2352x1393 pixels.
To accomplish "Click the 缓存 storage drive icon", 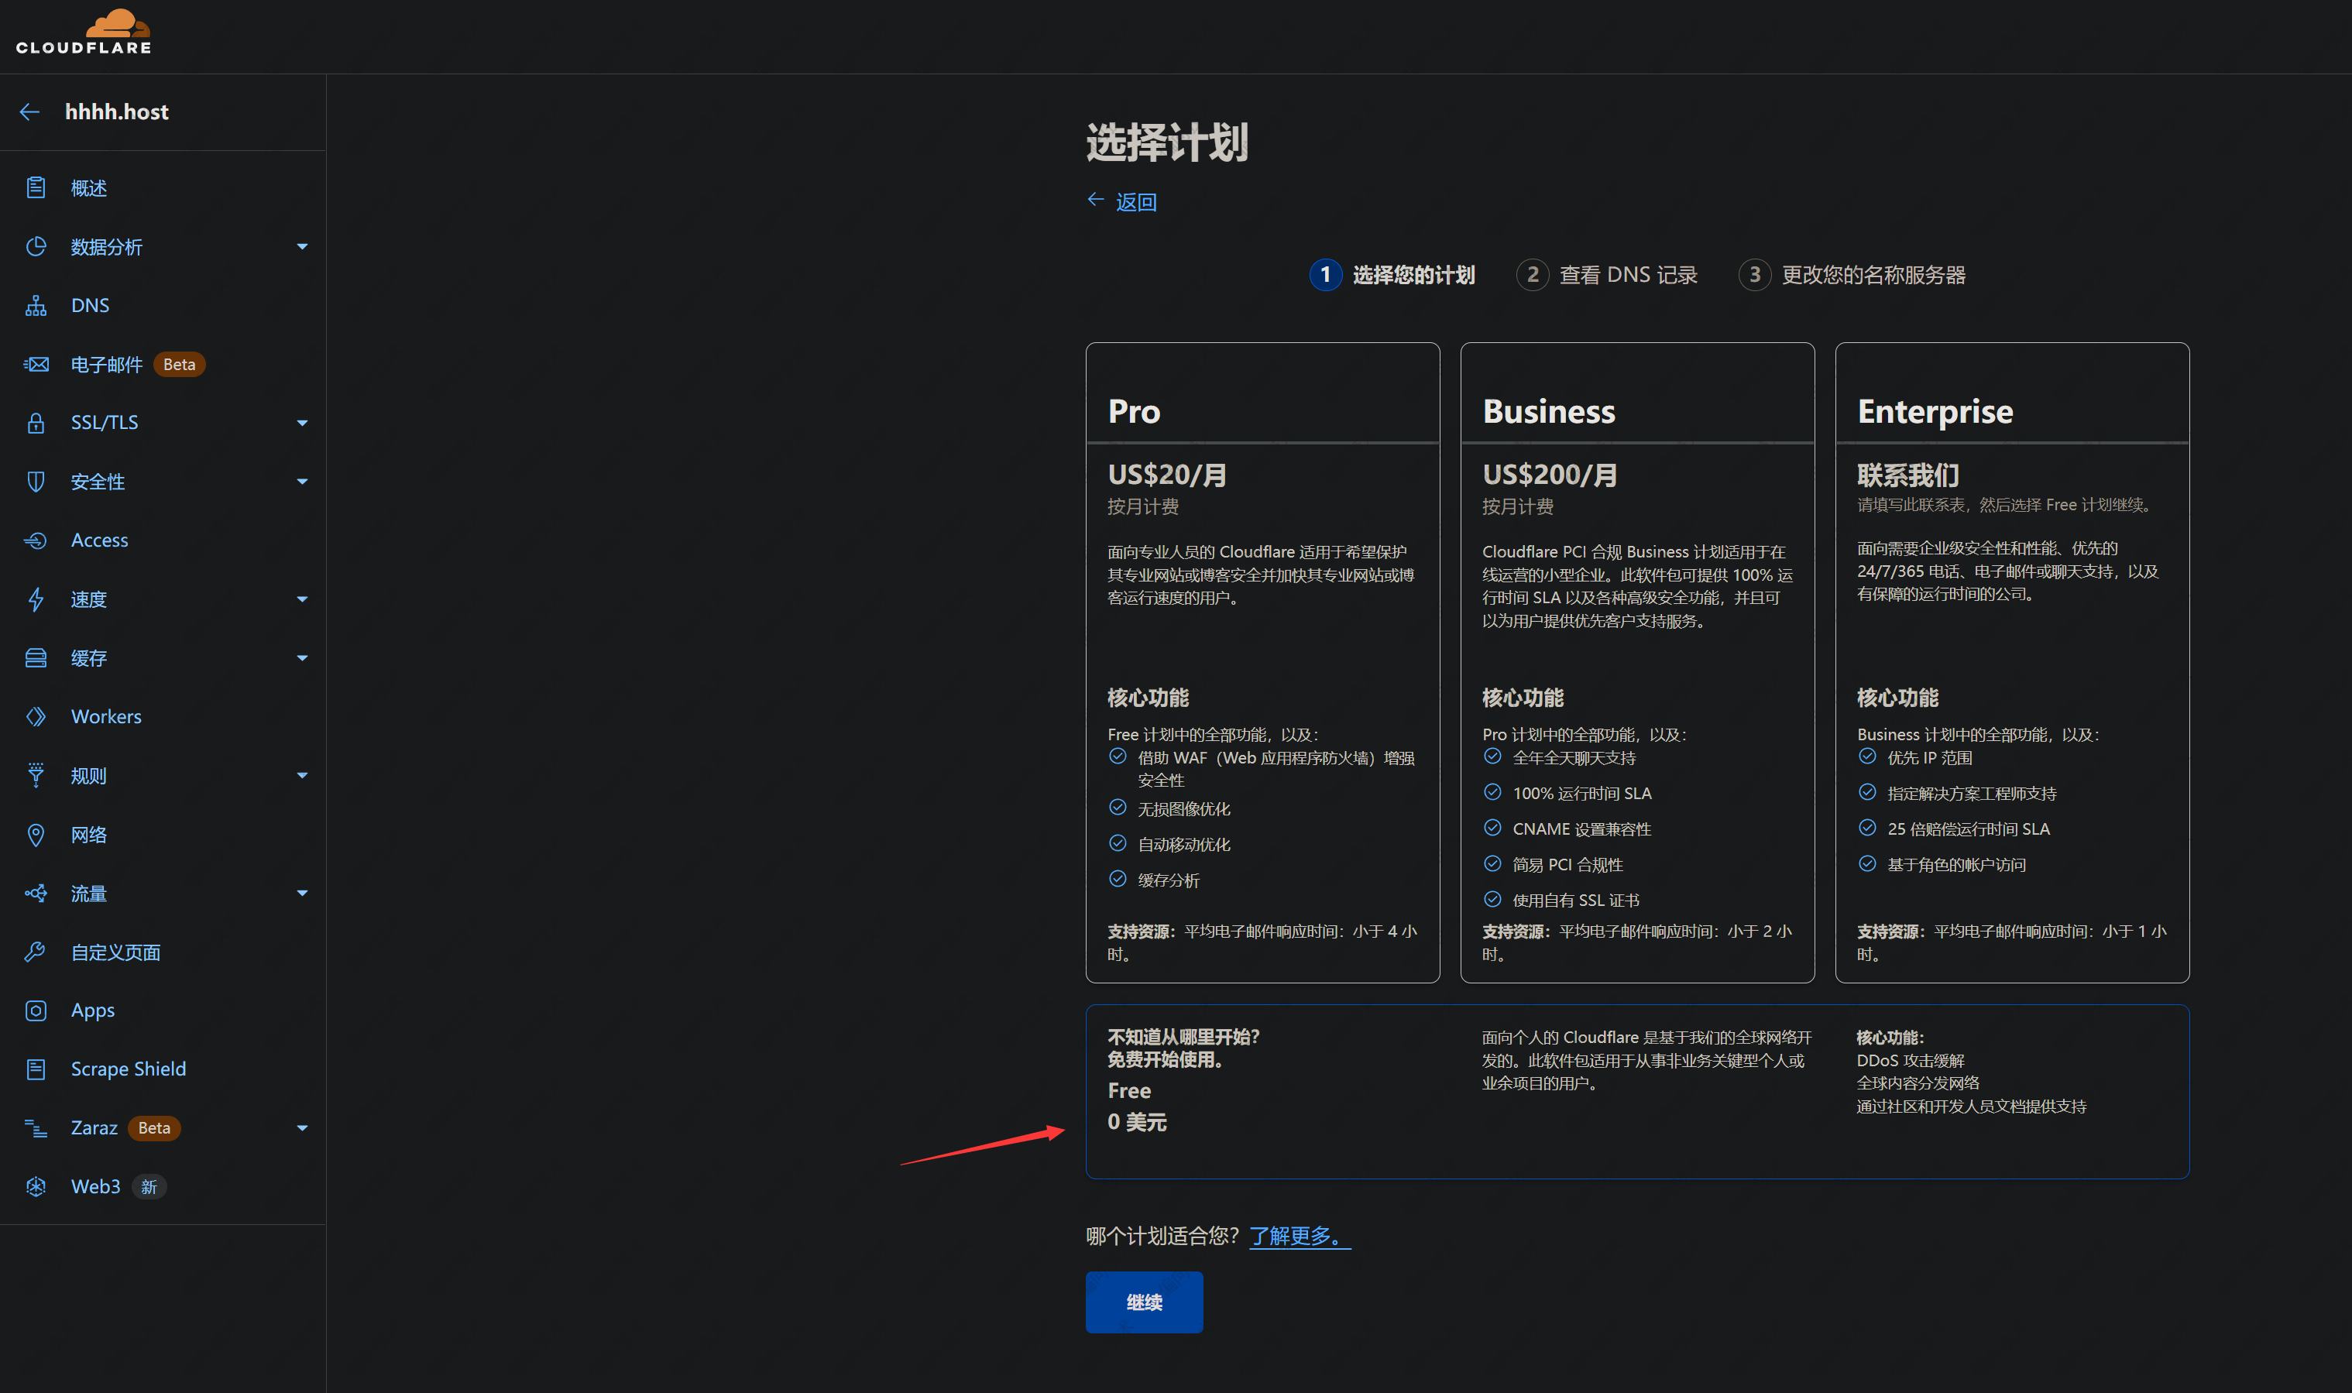I will [36, 658].
